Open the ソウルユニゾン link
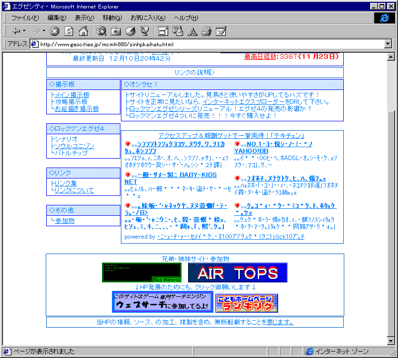 tap(75, 146)
